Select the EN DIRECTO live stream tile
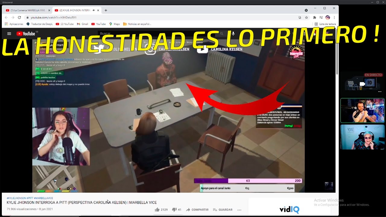Viewport: 386px width, 217px height. [x=362, y=83]
